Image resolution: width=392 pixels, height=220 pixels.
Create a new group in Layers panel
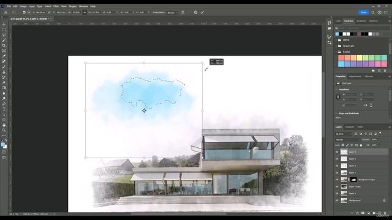coord(374,213)
